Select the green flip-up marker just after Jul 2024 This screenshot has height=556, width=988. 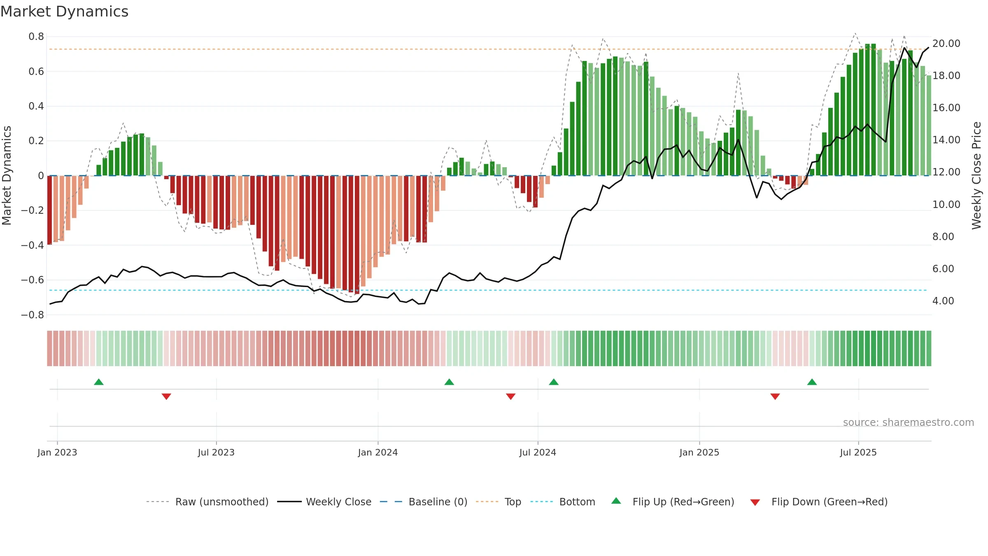[x=554, y=382]
